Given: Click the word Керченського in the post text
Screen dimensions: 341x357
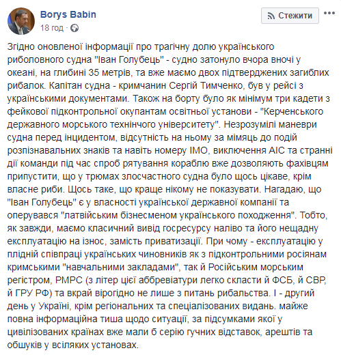Looking at the screenshot, I should (x=293, y=111).
